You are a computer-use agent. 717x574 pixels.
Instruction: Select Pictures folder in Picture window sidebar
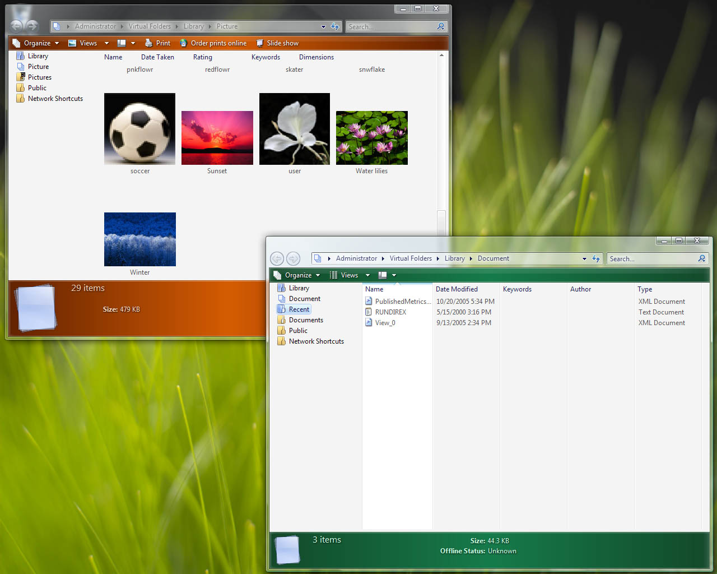34,77
